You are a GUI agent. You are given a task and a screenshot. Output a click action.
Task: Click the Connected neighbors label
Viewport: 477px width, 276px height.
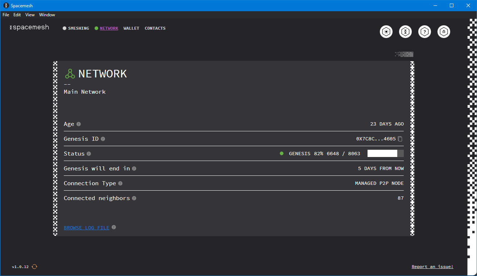coord(97,198)
